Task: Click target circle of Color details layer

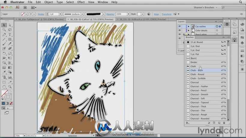Action: click(217, 30)
